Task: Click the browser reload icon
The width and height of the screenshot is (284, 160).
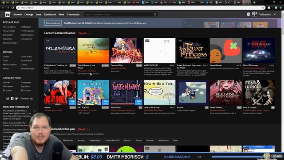Action: click(x=12, y=8)
